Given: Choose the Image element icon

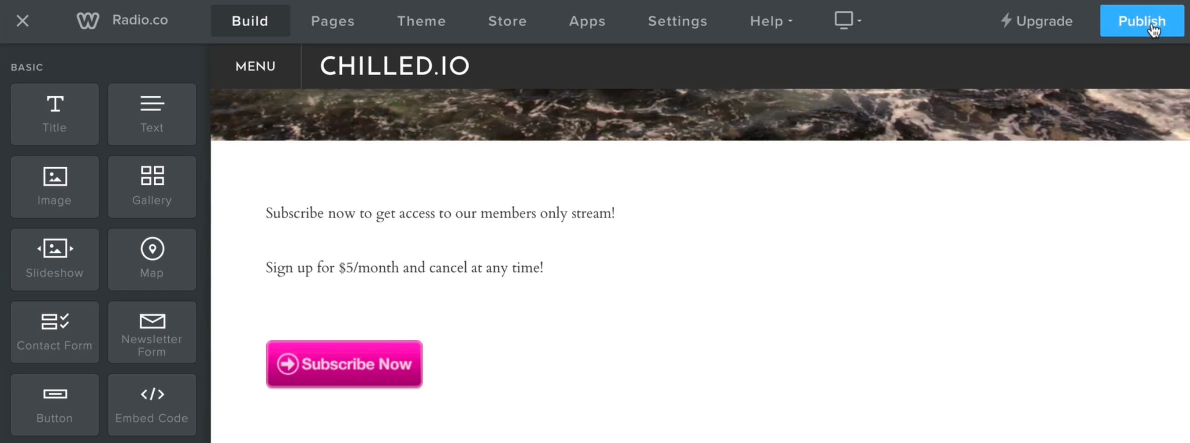Looking at the screenshot, I should (x=54, y=186).
